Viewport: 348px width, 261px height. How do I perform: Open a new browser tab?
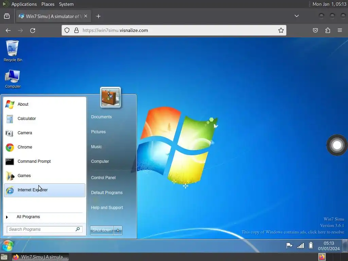coord(98,16)
